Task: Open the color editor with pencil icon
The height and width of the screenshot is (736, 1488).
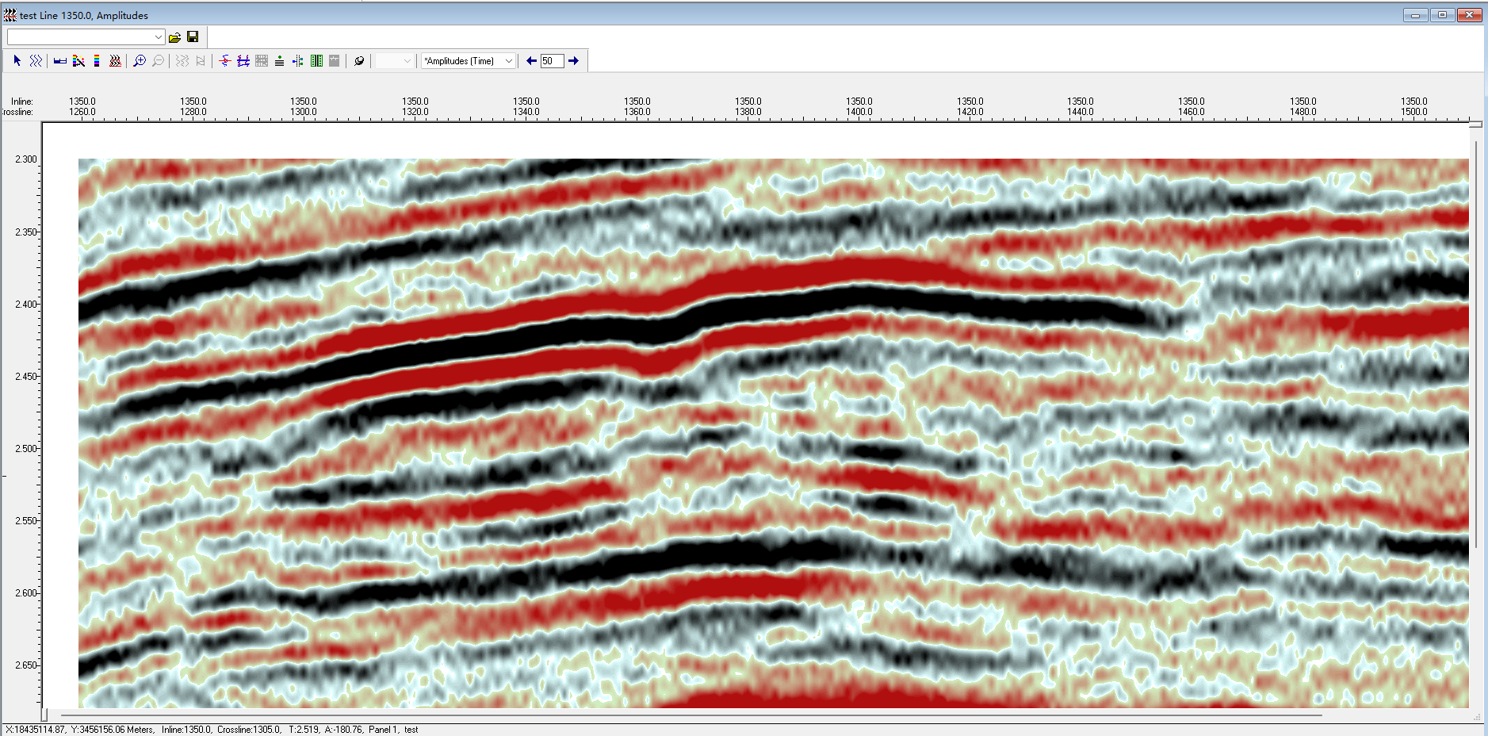Action: point(78,60)
